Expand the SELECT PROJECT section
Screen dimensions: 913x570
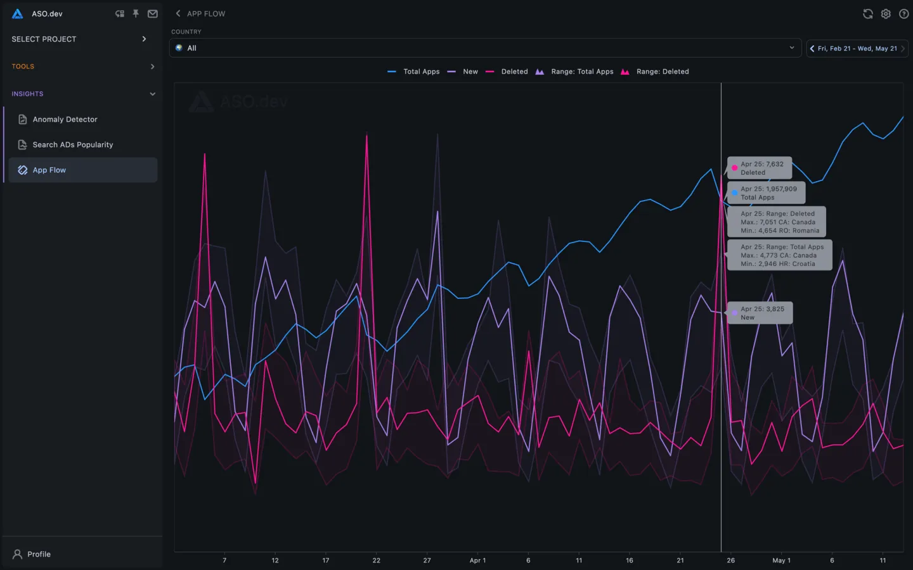point(80,39)
